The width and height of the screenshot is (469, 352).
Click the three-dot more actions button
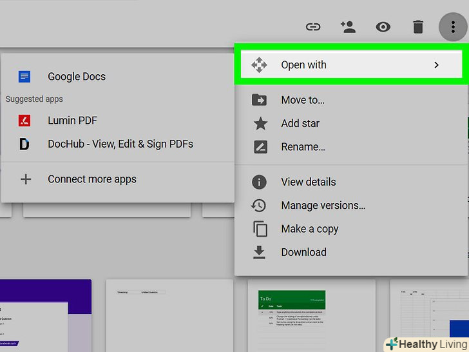click(x=453, y=27)
